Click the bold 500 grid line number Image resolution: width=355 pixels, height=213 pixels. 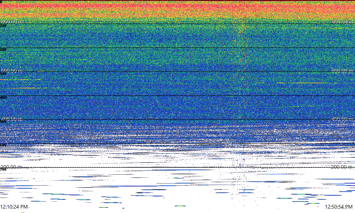click(x=3, y=122)
